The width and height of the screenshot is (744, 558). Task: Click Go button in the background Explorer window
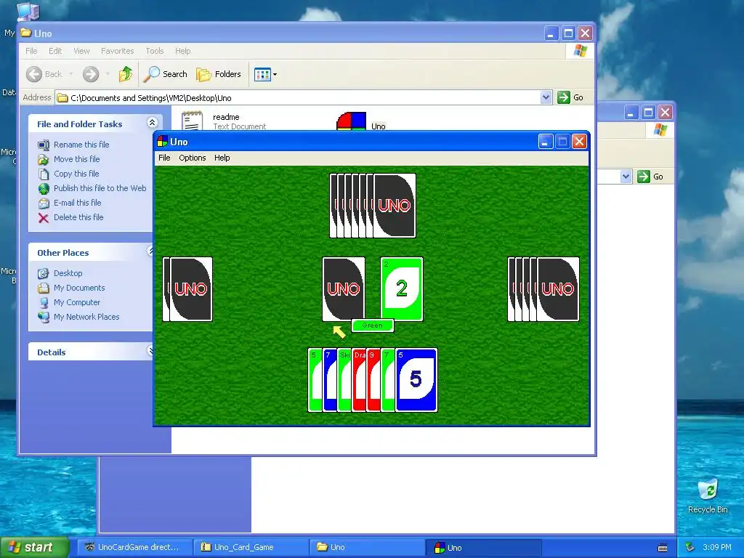(651, 177)
